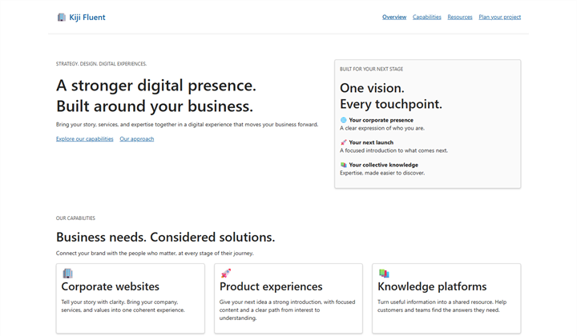Open the Overview nav link
The image size is (577, 336).
point(394,17)
